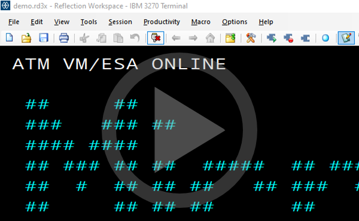Click the Print toolbar icon
359x221 pixels.
click(64, 38)
